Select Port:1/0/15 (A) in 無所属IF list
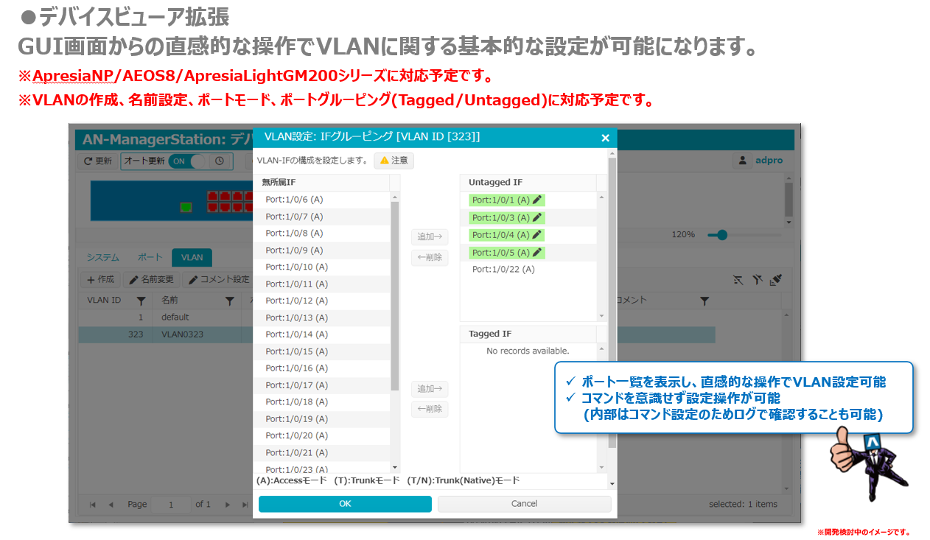Image resolution: width=930 pixels, height=540 pixels. coord(321,351)
